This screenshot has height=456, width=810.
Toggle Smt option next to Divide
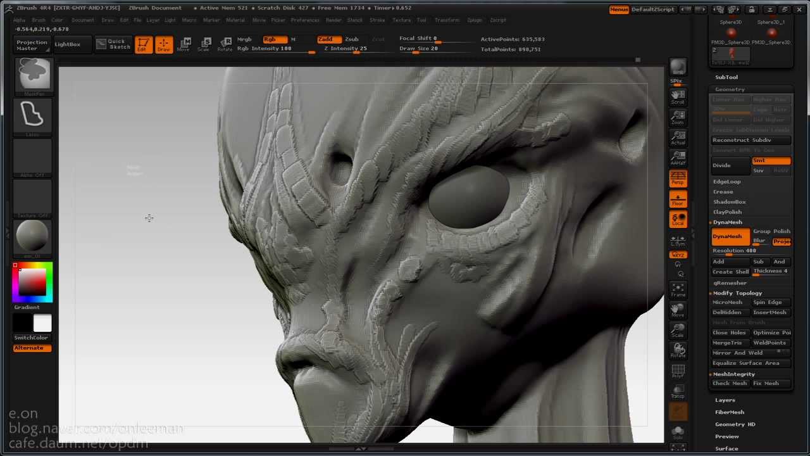(771, 161)
